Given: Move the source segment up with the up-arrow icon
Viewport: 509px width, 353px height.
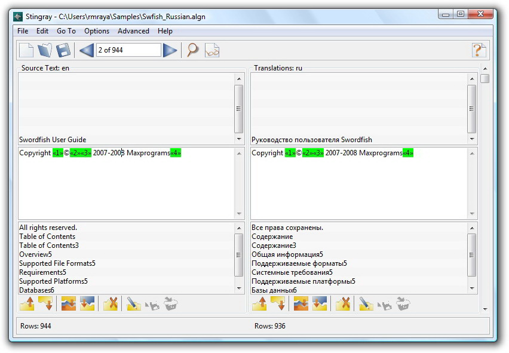Looking at the screenshot, I should click(27, 304).
